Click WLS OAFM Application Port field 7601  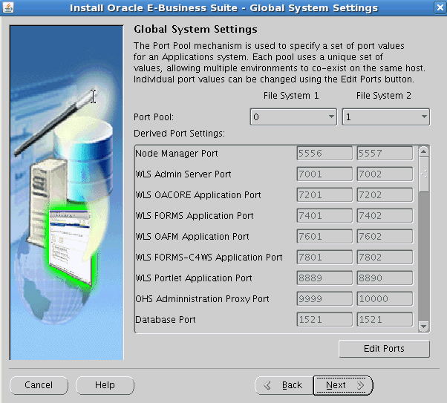point(324,237)
